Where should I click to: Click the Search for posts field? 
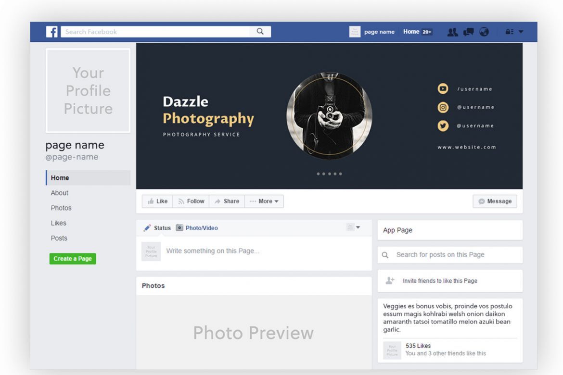pyautogui.click(x=440, y=255)
